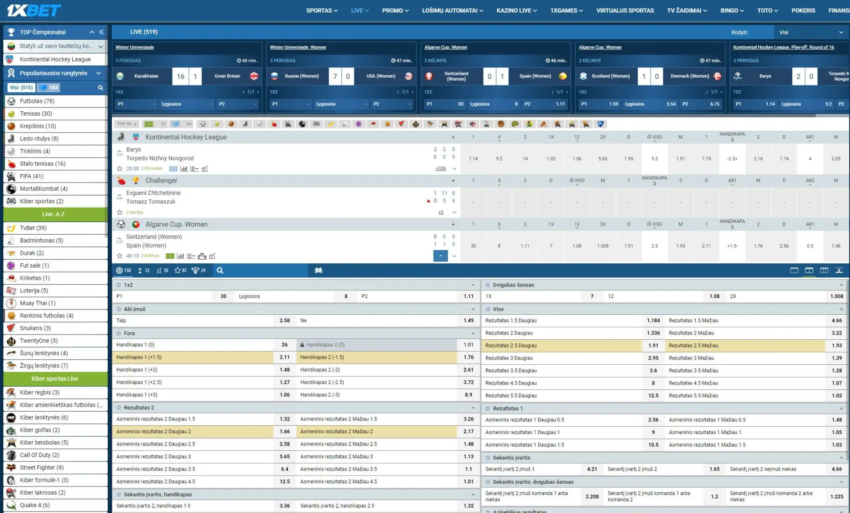
Task: Click Kiber sportas Live button
Action: point(55,378)
